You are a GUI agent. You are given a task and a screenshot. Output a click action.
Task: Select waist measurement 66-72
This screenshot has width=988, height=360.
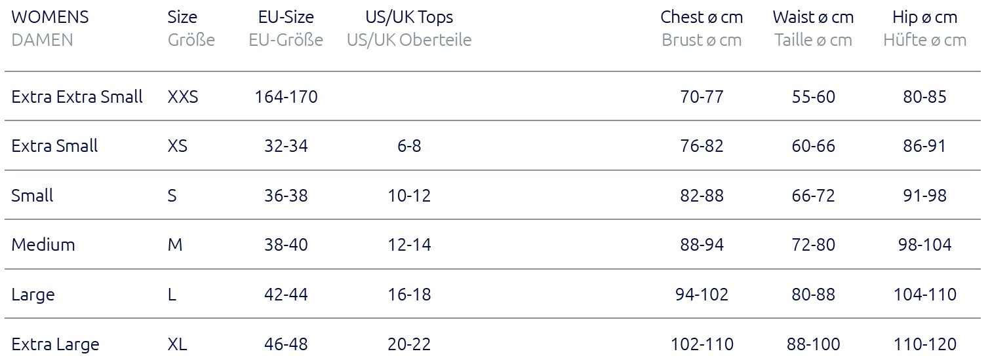(x=813, y=195)
